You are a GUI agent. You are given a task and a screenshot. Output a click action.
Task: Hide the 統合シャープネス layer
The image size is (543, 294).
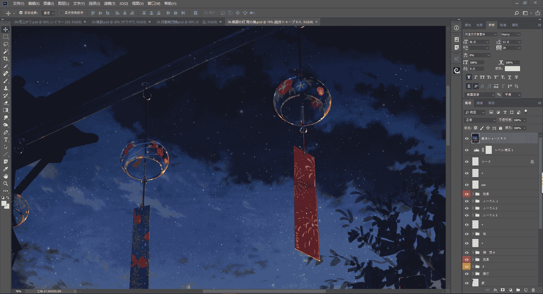pyautogui.click(x=467, y=138)
